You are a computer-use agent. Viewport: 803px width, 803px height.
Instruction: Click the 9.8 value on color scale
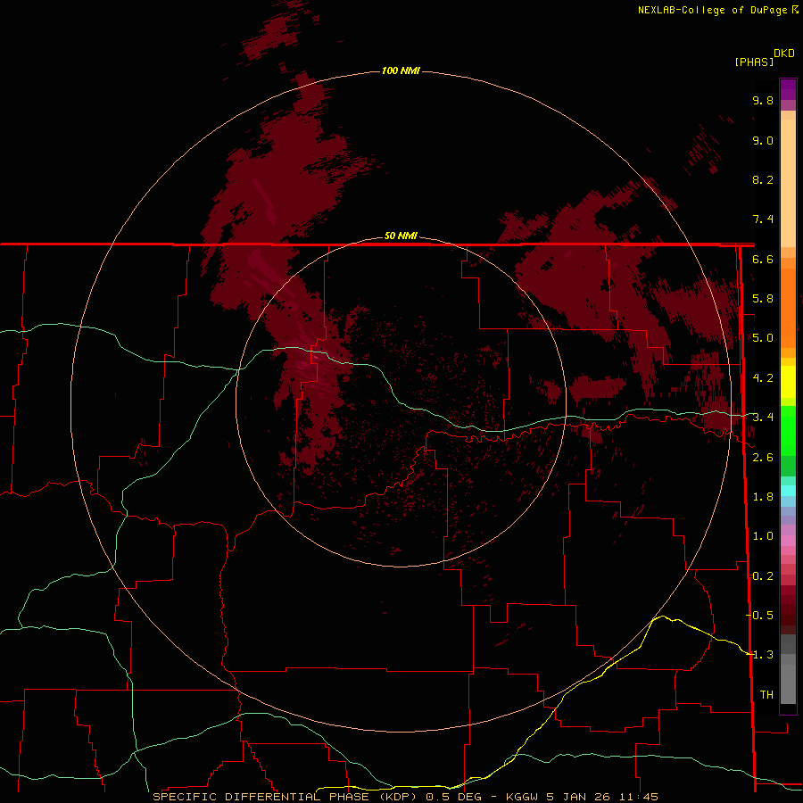[763, 100]
